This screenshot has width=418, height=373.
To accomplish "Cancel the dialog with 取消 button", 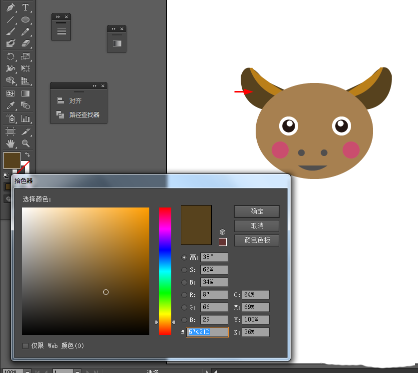I will tap(257, 226).
